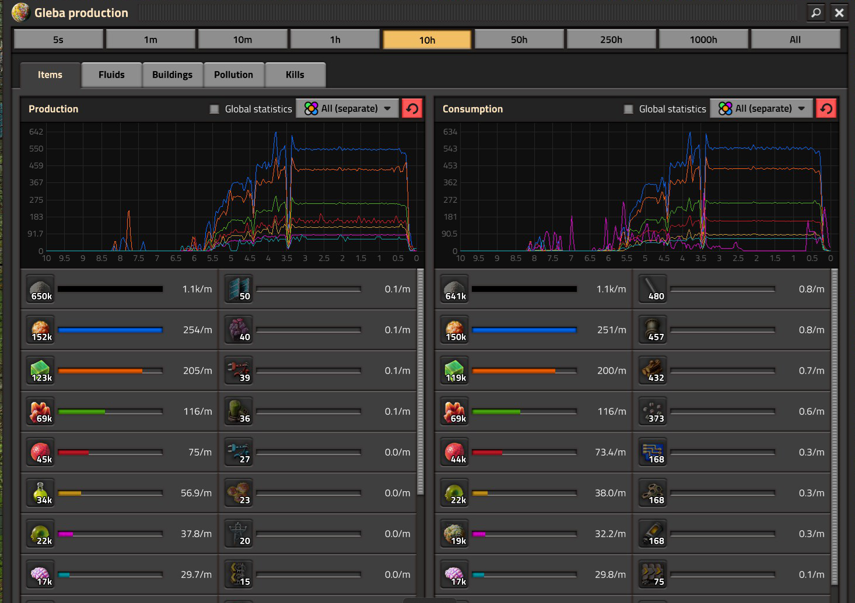The image size is (855, 603).
Task: Switch to the Items tab
Action: pyautogui.click(x=50, y=75)
